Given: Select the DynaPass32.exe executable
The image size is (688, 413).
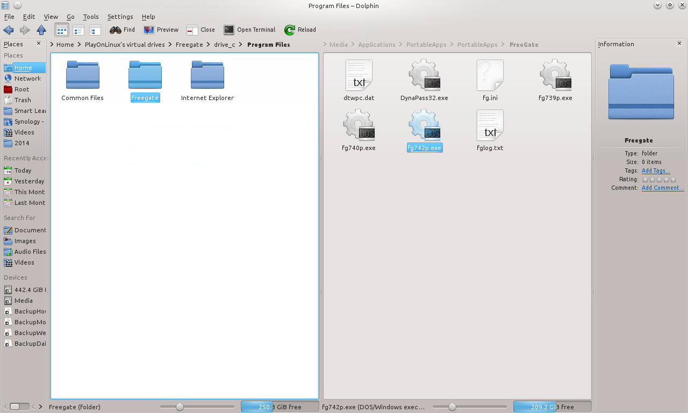Looking at the screenshot, I should (x=425, y=81).
